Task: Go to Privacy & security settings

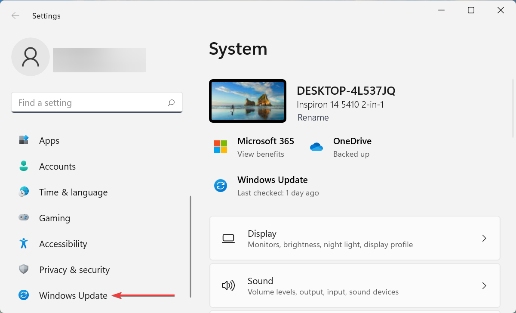Action: [x=74, y=270]
